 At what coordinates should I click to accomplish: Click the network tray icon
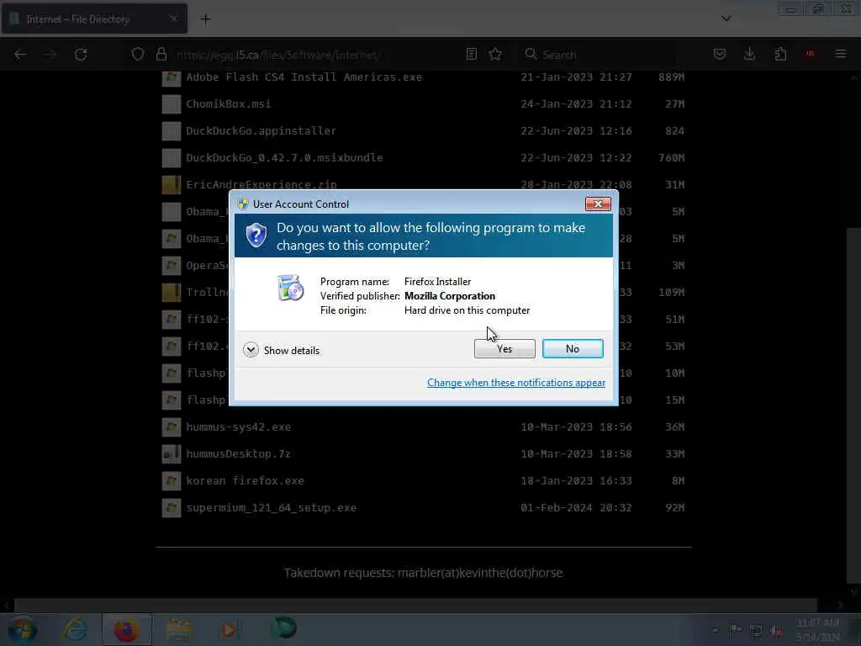(x=756, y=631)
